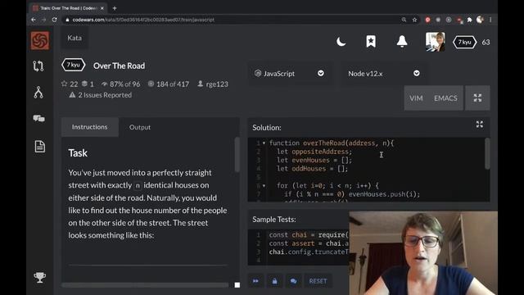Collapse the for loop fold arrow on line 6
The image size is (524, 295).
click(x=264, y=186)
